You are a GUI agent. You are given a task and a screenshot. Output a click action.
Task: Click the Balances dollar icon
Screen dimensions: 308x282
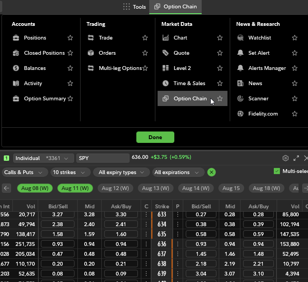click(16, 68)
